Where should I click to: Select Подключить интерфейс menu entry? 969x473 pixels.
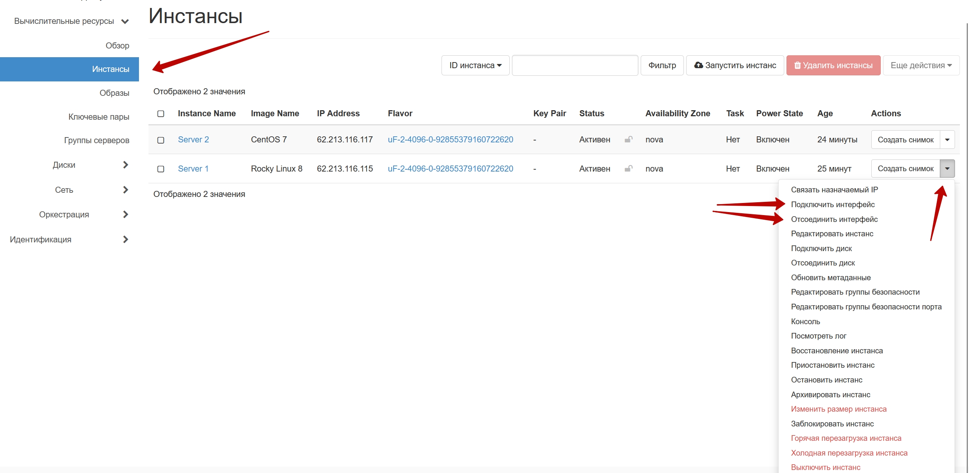pos(833,204)
